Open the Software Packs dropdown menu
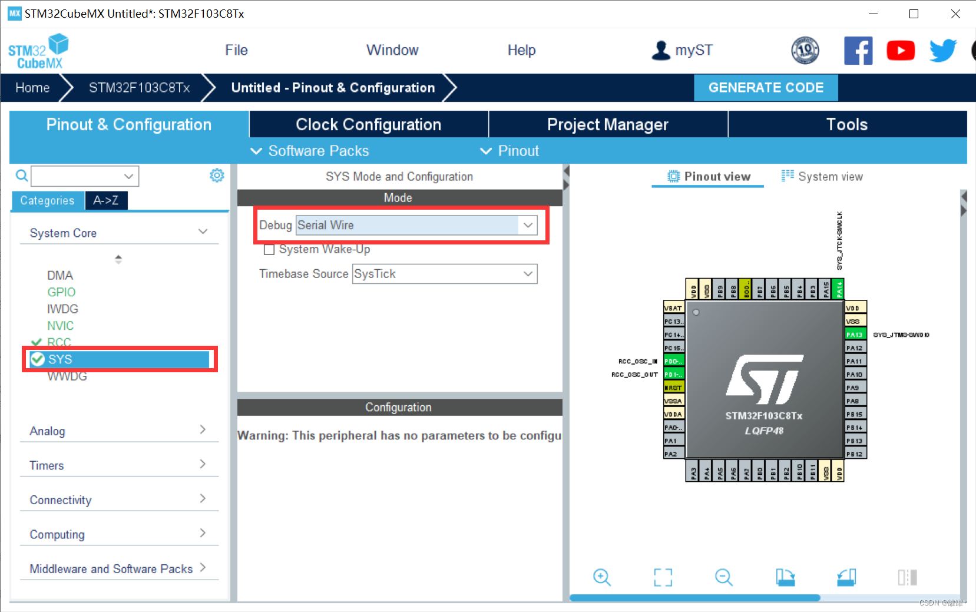This screenshot has width=976, height=612. pyautogui.click(x=310, y=151)
